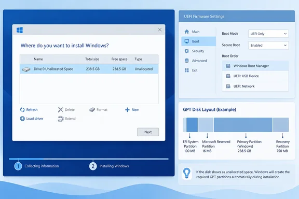
Task: Select UEFI: USB Device boot entry
Action: (255, 76)
